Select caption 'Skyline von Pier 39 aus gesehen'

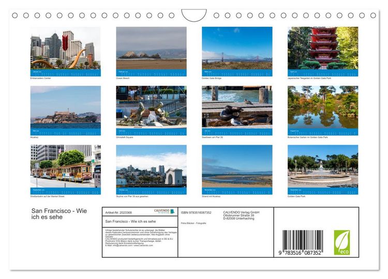(x=132, y=196)
